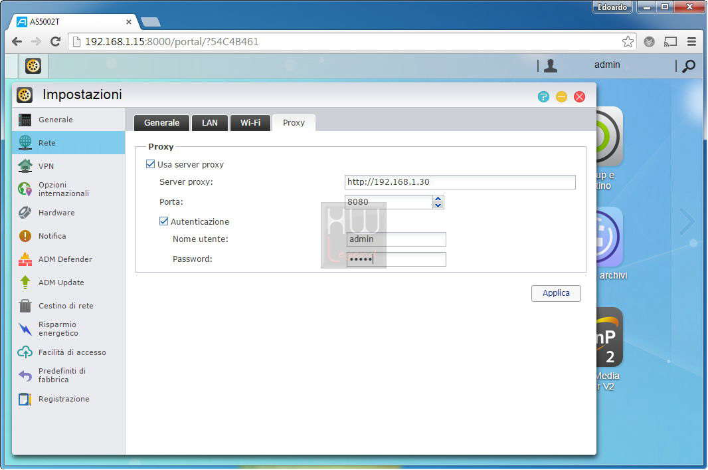This screenshot has width=708, height=470.
Task: Open a new Chrome tab
Action: pos(150,22)
